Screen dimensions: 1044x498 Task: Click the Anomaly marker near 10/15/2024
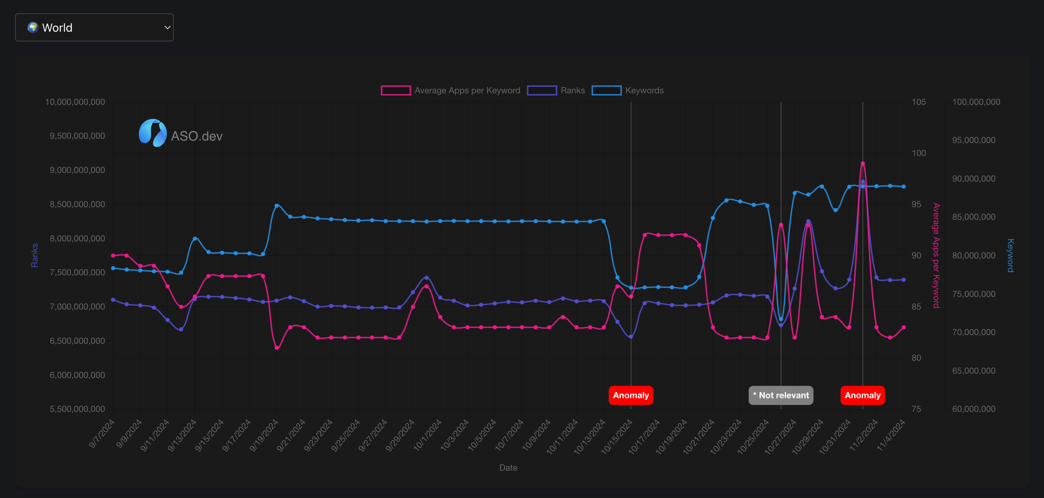tap(631, 395)
